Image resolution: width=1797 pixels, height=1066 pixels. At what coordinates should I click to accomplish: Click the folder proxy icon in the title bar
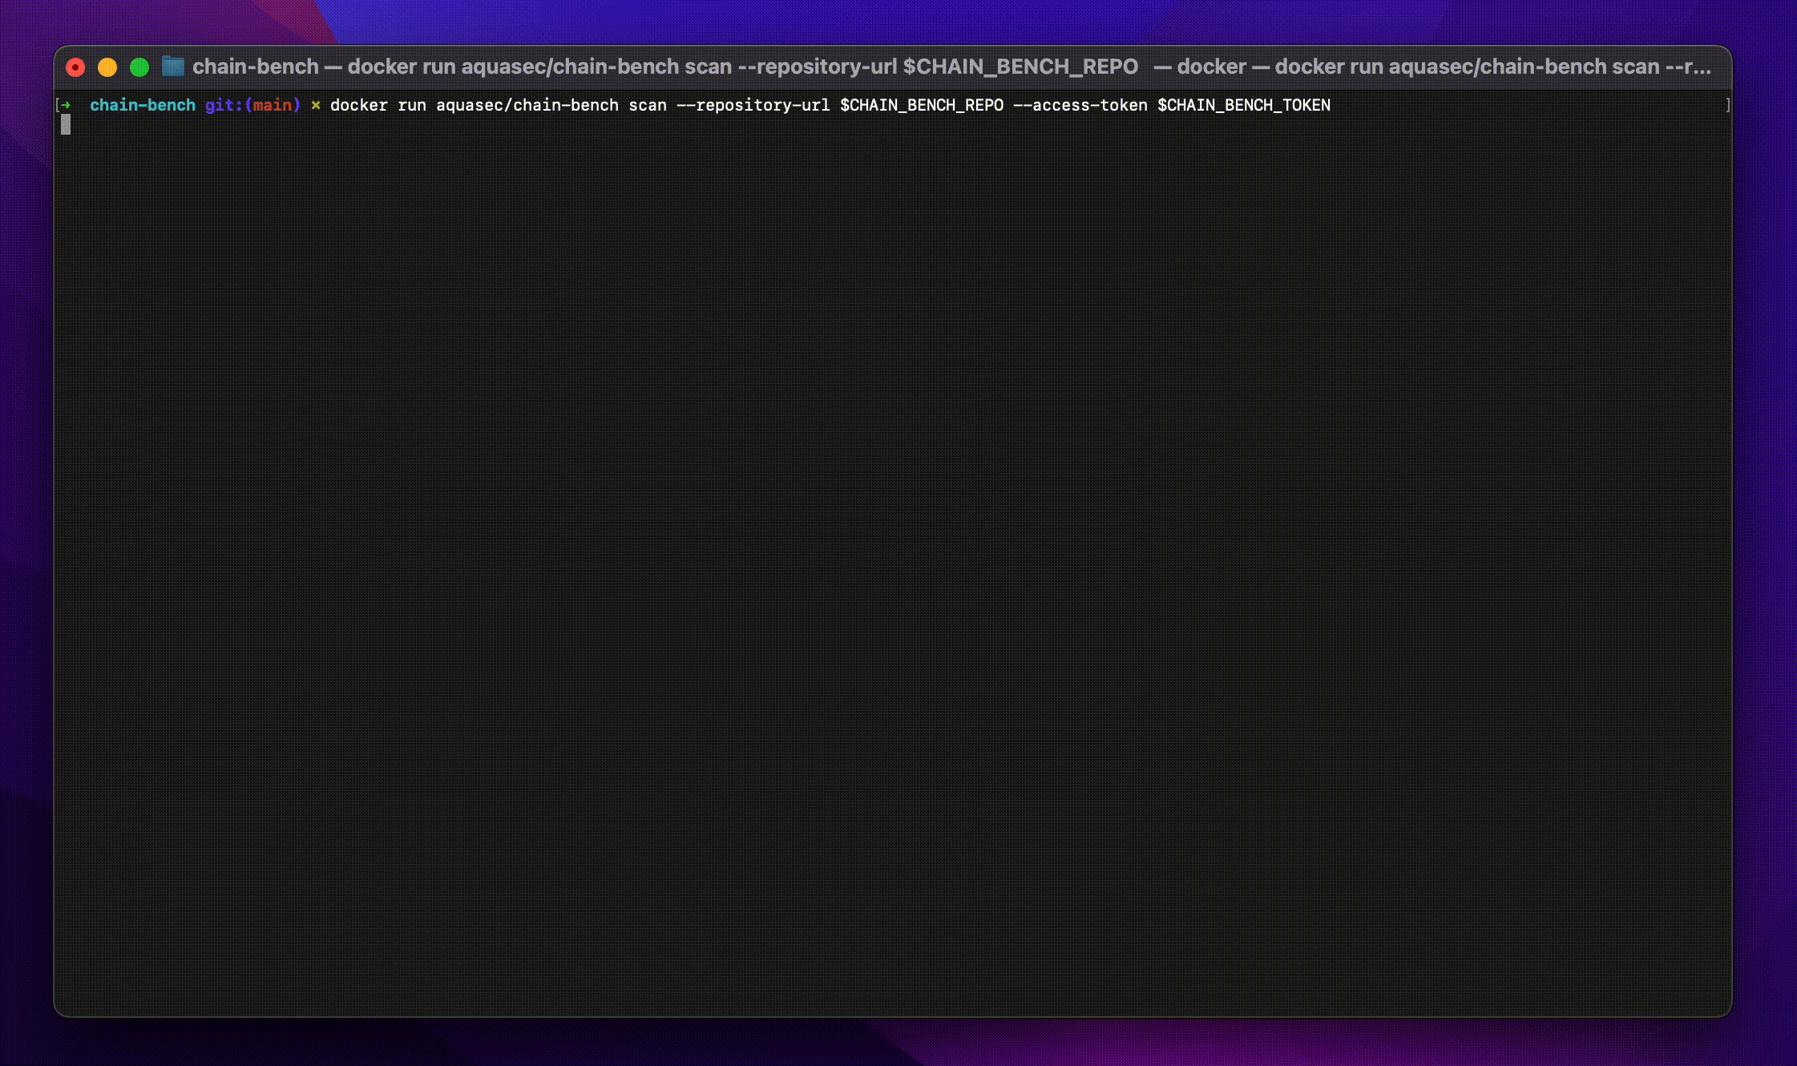(173, 67)
